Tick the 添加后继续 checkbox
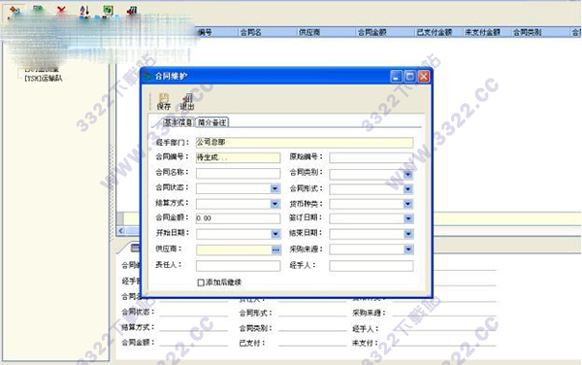The width and height of the screenshot is (582, 365). [x=201, y=282]
